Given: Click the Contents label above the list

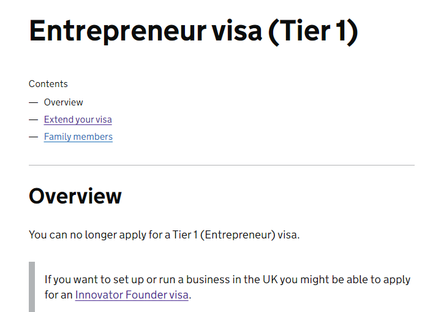Looking at the screenshot, I should click(x=48, y=84).
